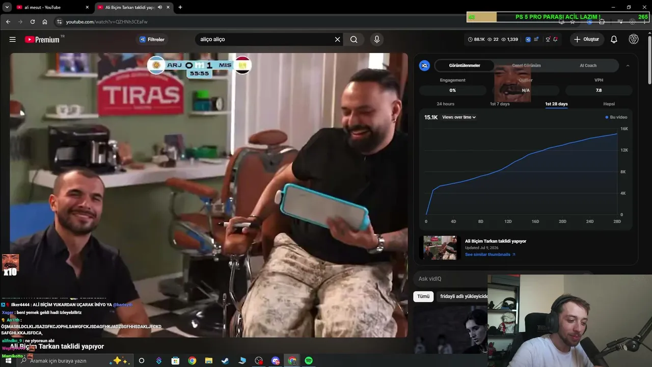Image resolution: width=652 pixels, height=367 pixels.
Task: Clear the search box text
Action: pyautogui.click(x=337, y=39)
